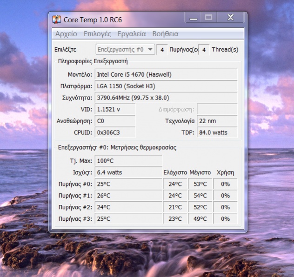294x277 pixels.
Task: Click the disabled maximize button
Action: point(209,17)
